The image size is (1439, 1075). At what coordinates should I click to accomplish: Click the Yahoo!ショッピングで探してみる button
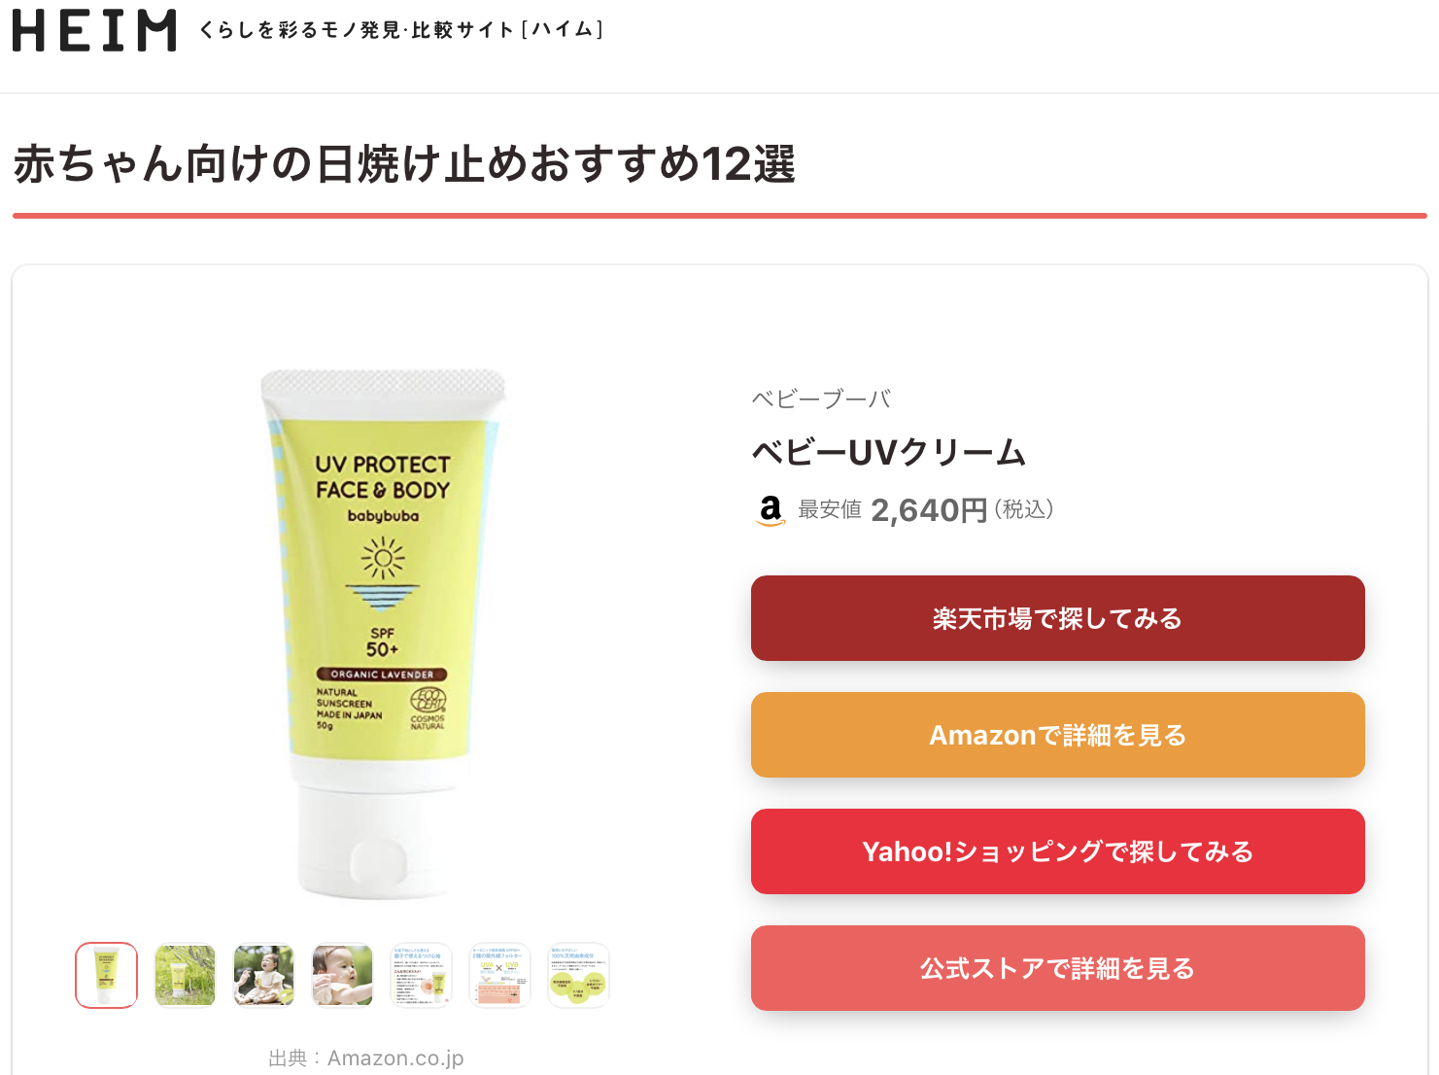click(x=1057, y=851)
